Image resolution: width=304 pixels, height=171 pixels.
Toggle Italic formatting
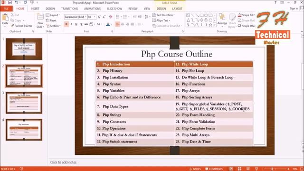[x=71, y=24]
